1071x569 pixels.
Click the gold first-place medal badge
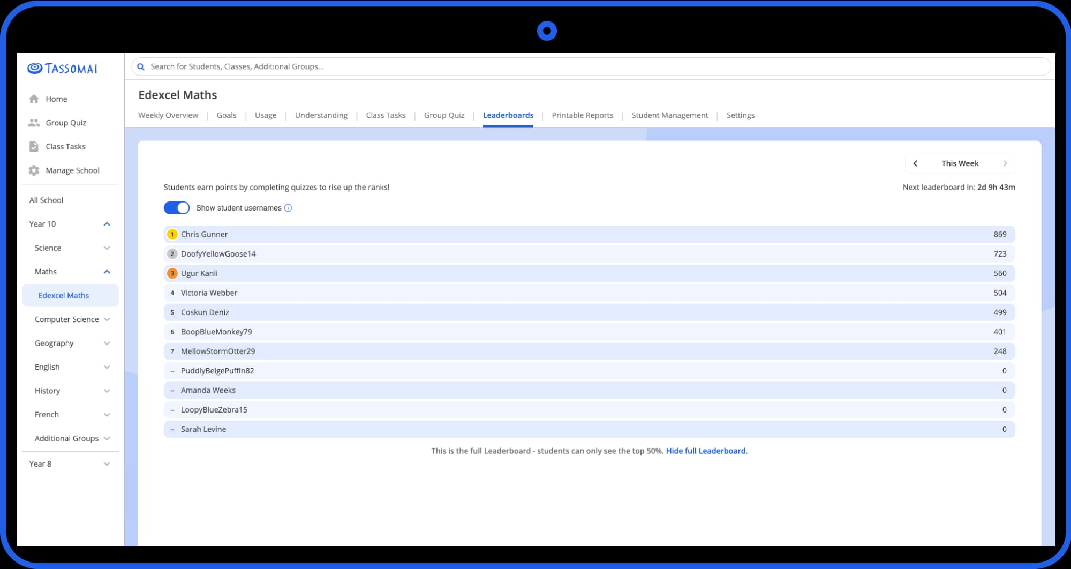[172, 234]
